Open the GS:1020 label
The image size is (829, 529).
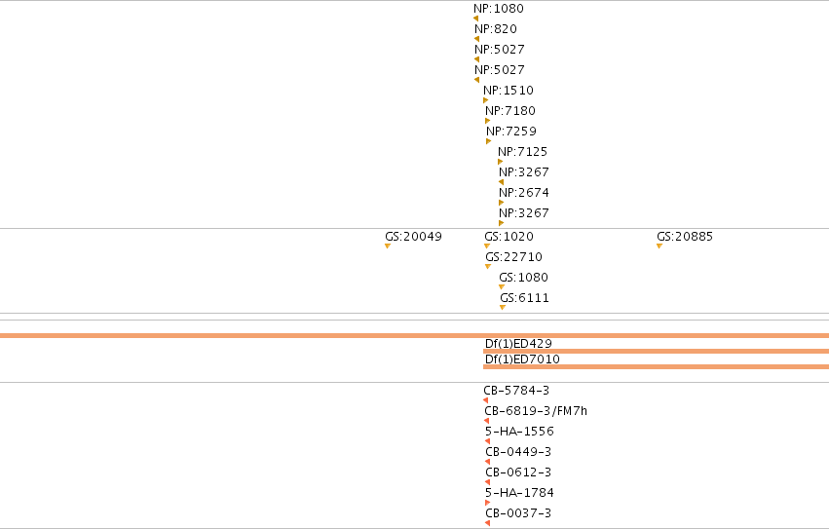tap(509, 237)
